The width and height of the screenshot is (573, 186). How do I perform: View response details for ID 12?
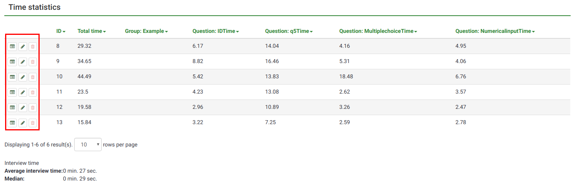tap(13, 107)
